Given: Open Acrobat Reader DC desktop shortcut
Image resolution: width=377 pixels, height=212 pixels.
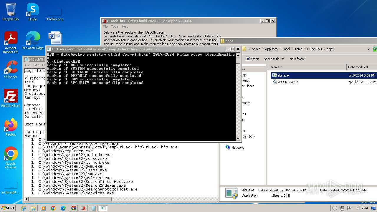Looking at the screenshot, I should pos(11,42).
